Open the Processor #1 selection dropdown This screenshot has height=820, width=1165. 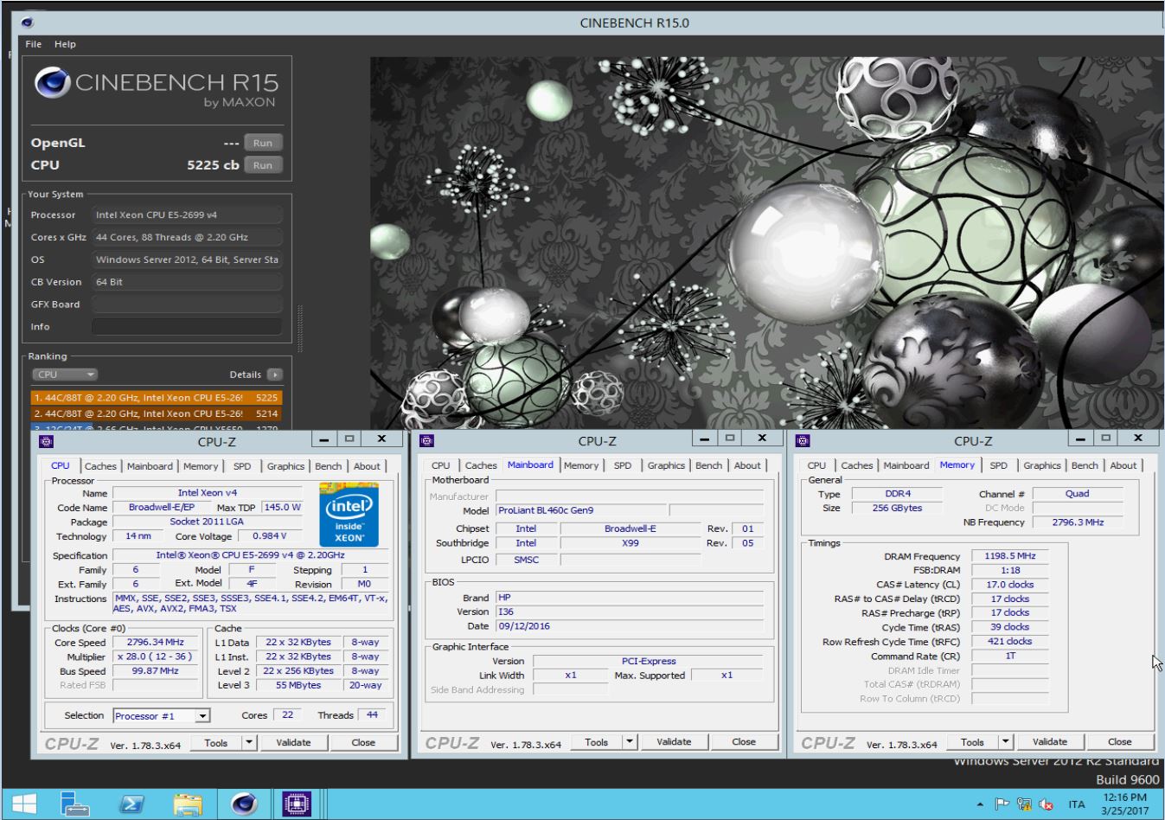pos(161,716)
